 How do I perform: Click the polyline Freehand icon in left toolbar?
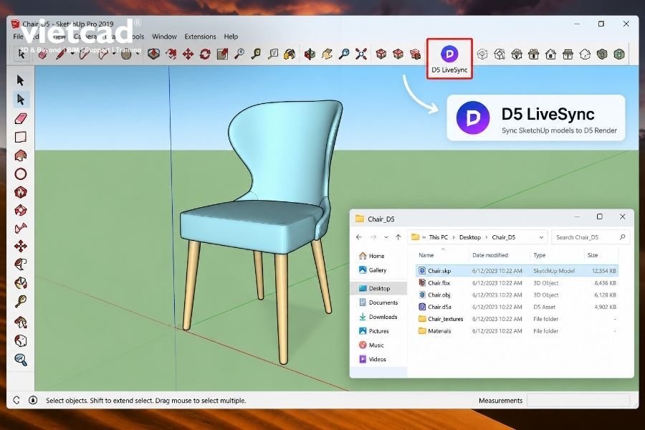21,228
